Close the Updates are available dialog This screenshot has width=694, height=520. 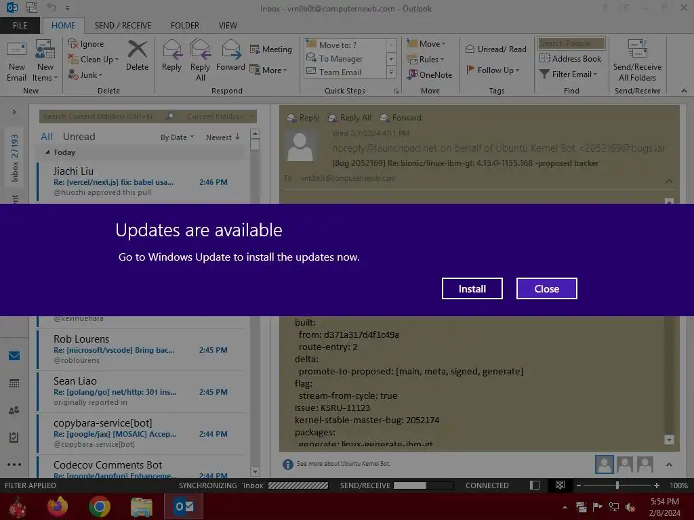(x=547, y=288)
